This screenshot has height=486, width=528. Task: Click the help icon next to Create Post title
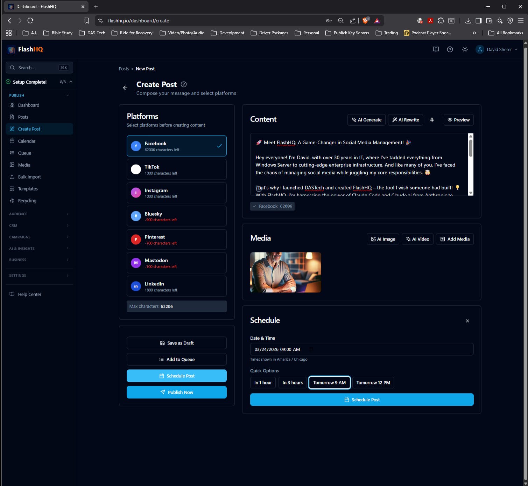coord(184,84)
